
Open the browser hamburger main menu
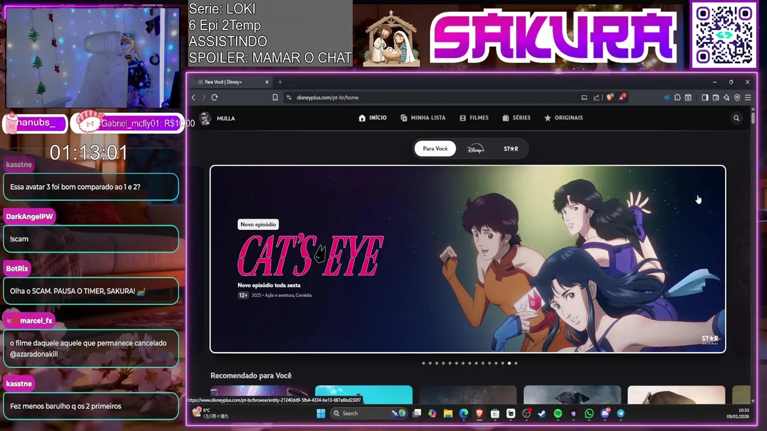coord(748,98)
